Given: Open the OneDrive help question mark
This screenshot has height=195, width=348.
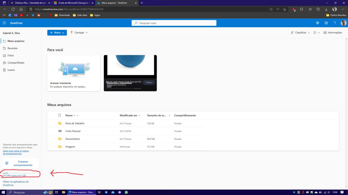Looking at the screenshot, I should 335,23.
